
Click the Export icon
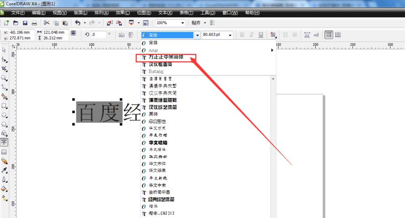(119, 23)
